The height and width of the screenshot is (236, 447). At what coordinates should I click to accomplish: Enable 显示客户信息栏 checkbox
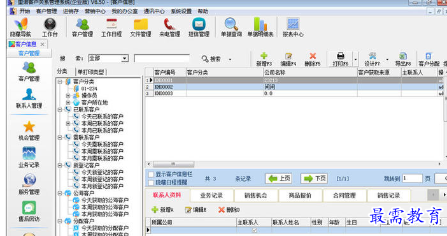[x=151, y=174]
